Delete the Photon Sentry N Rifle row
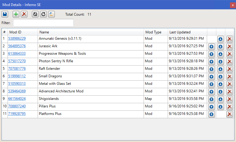The image size is (236, 142). point(229,62)
